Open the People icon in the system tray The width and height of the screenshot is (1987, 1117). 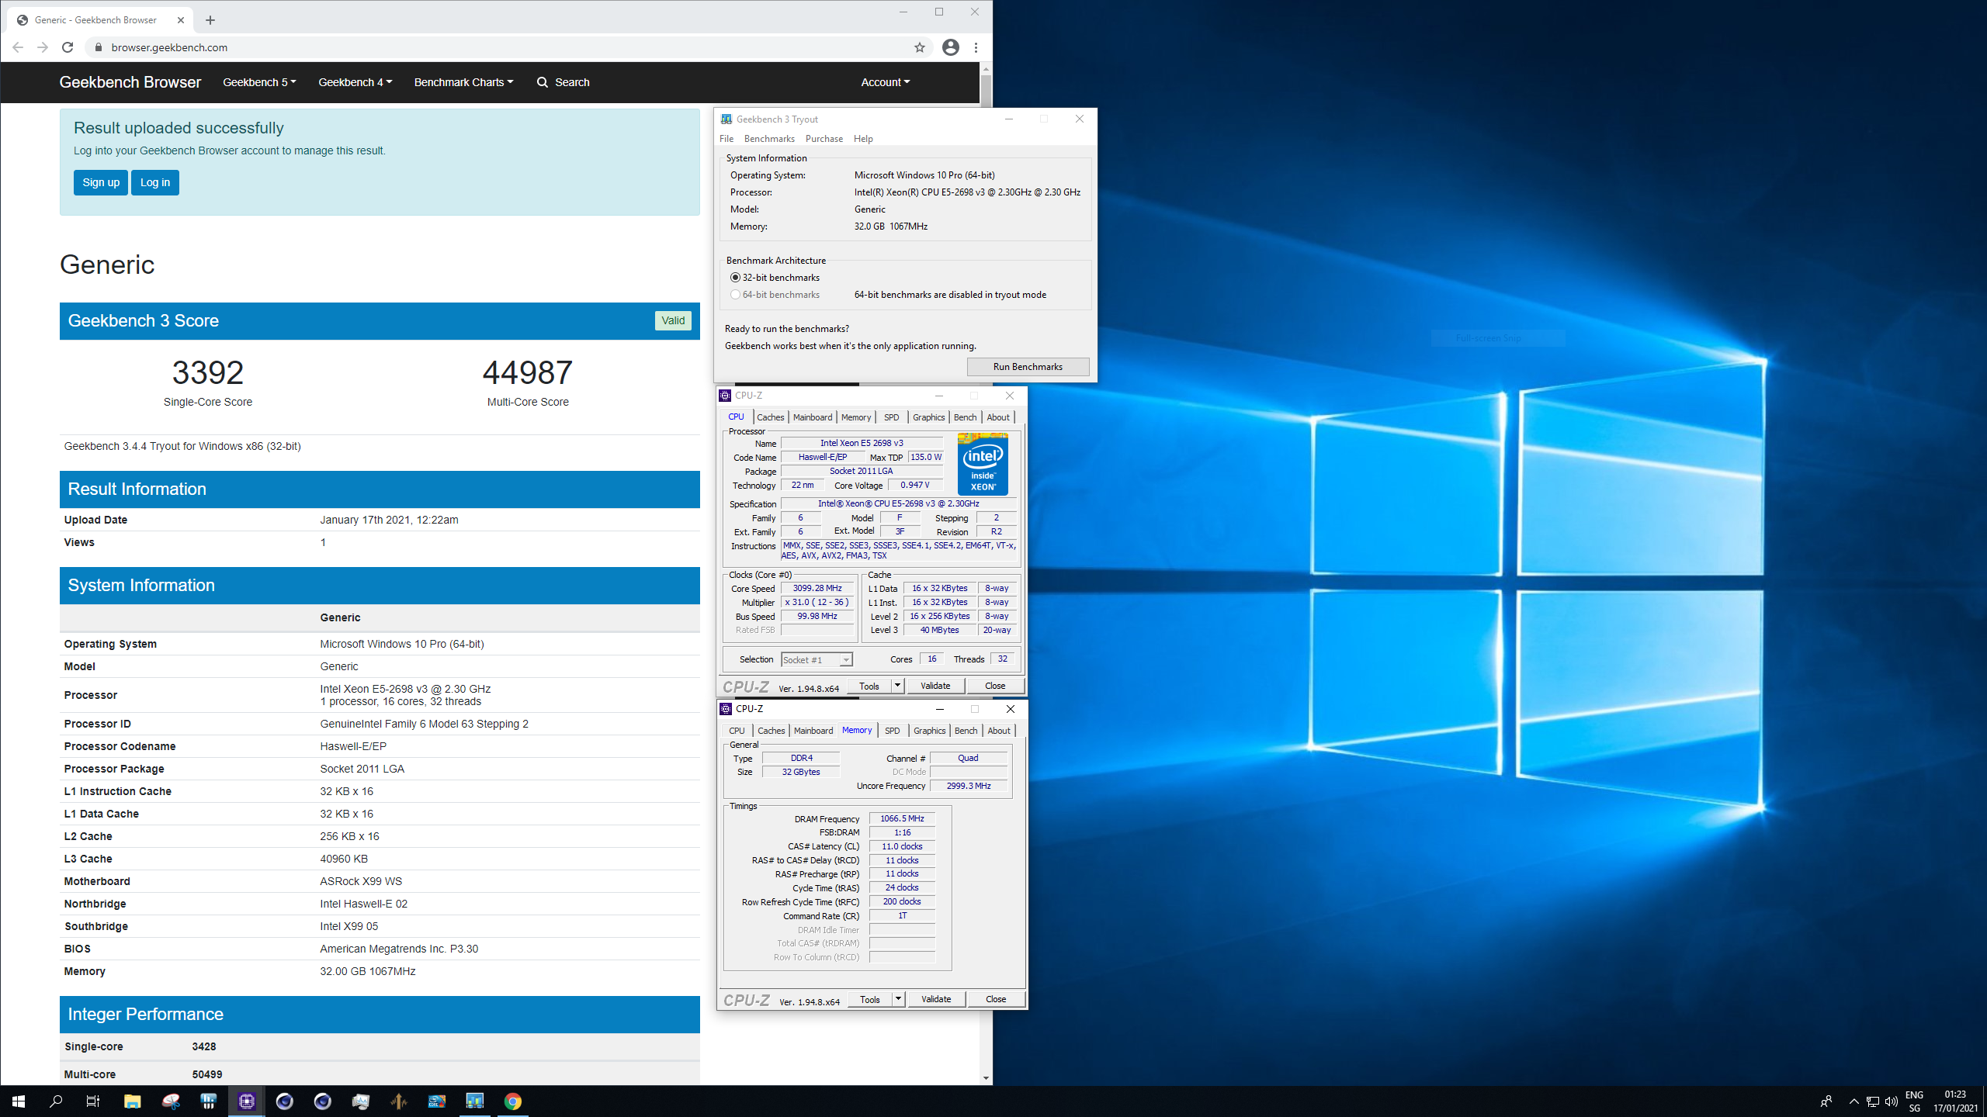pyautogui.click(x=1826, y=1101)
